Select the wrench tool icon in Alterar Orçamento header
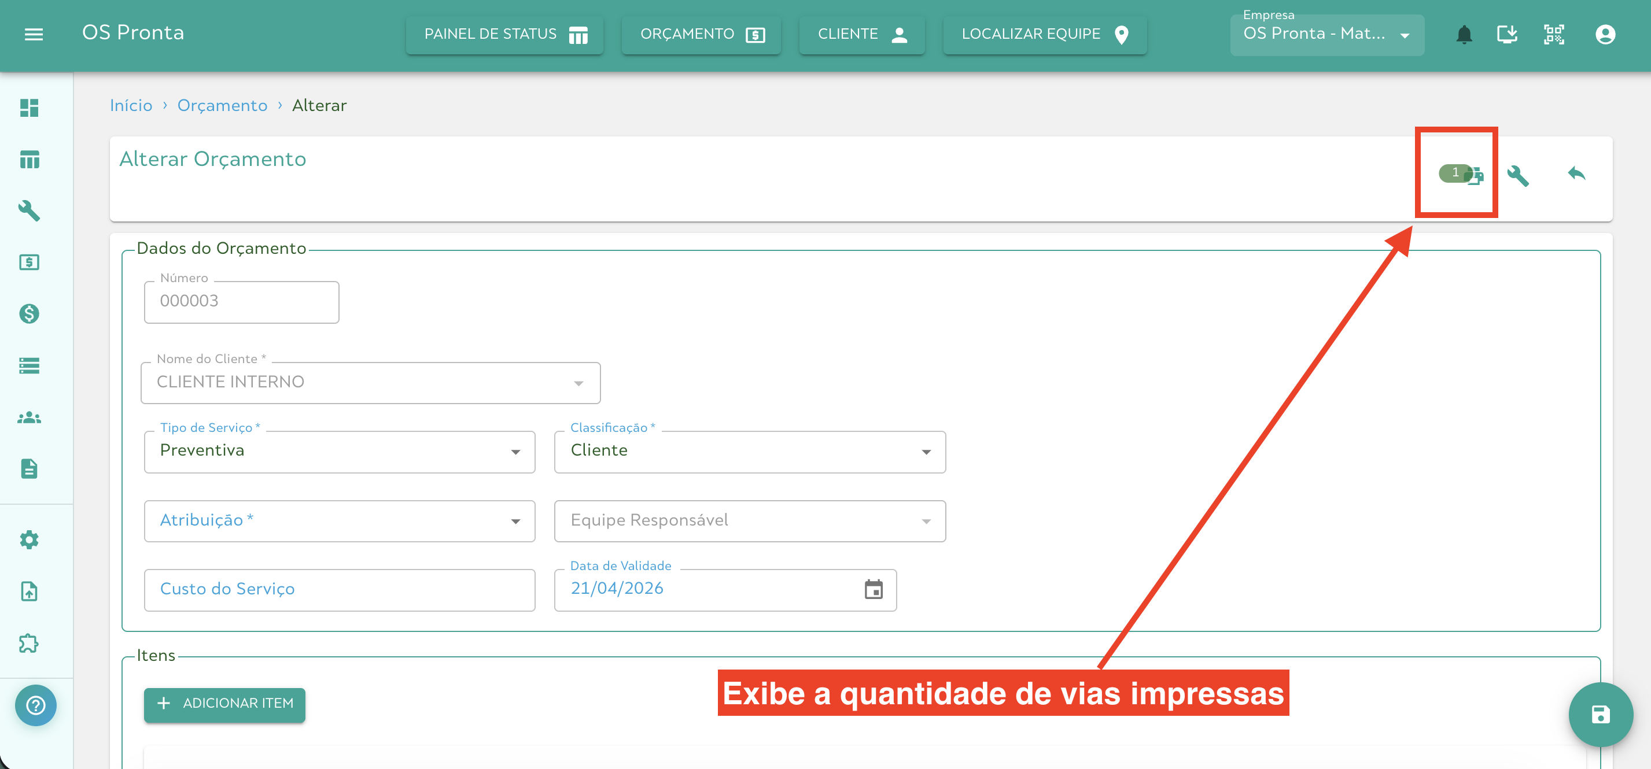Screen dimensions: 1651x769 pyautogui.click(x=1520, y=175)
